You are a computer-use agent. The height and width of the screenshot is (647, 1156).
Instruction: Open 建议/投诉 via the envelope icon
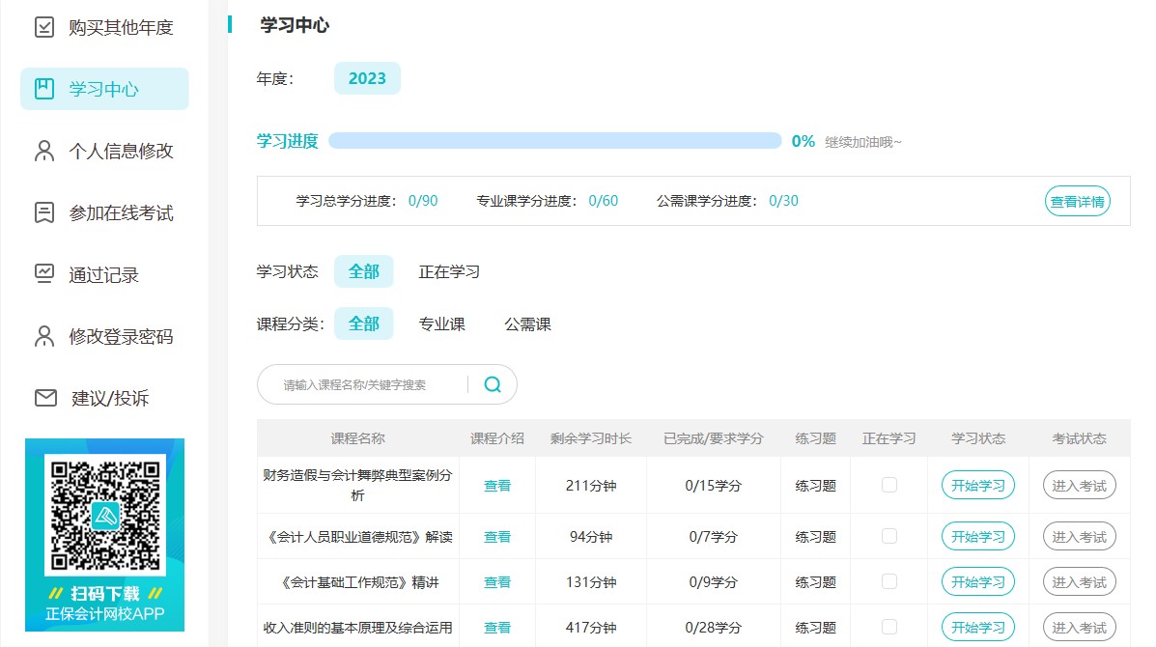(42, 397)
